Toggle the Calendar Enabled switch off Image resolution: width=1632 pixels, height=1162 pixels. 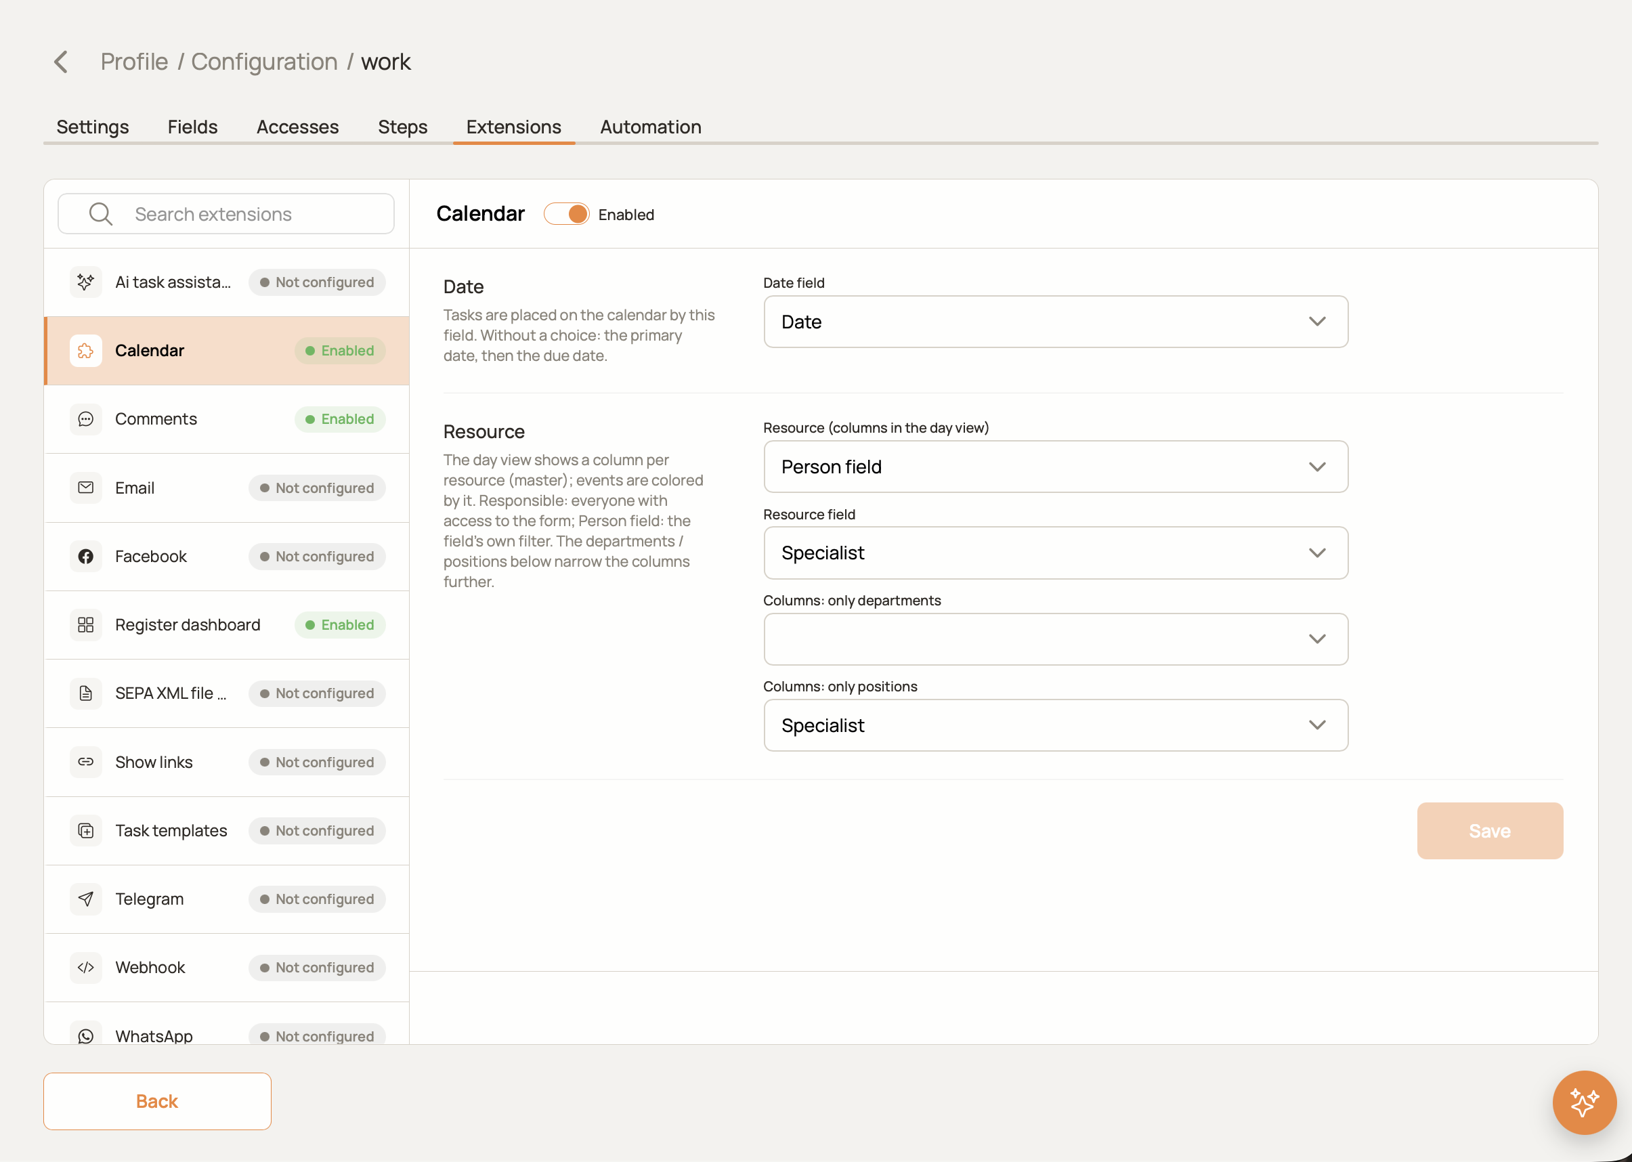566,214
